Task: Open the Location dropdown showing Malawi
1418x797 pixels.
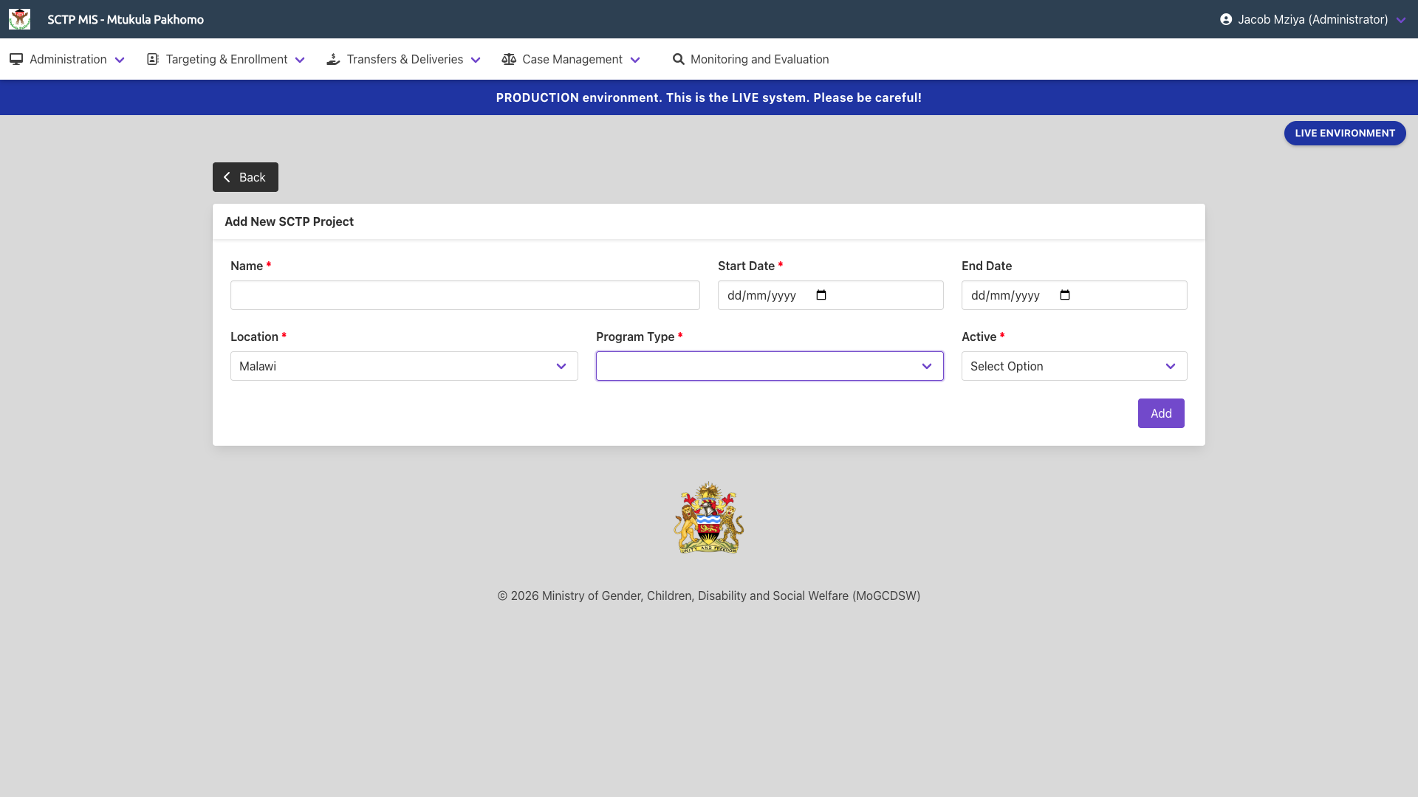Action: (404, 366)
